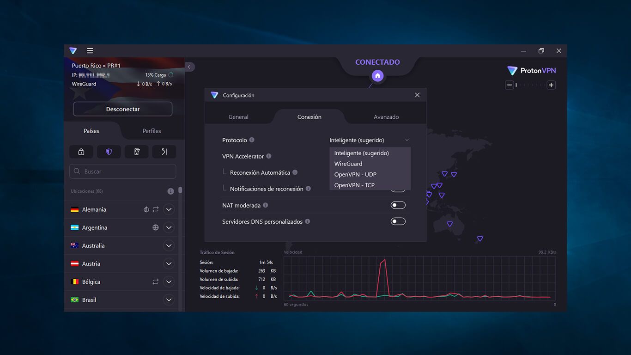Click the Desconectar button
Image resolution: width=631 pixels, height=355 pixels.
point(123,109)
